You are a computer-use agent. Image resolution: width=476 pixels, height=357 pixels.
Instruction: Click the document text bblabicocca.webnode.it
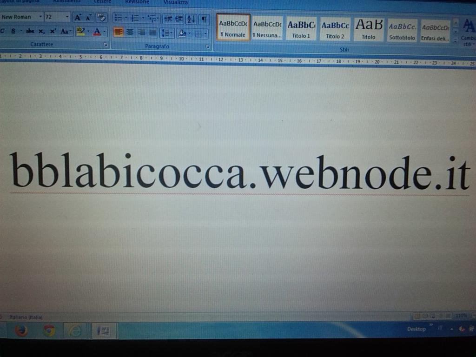coord(240,171)
